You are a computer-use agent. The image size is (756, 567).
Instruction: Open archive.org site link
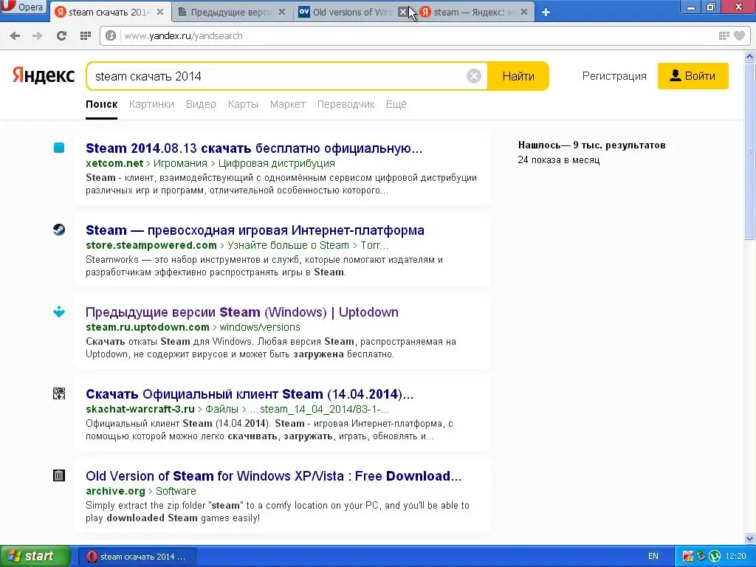point(115,491)
